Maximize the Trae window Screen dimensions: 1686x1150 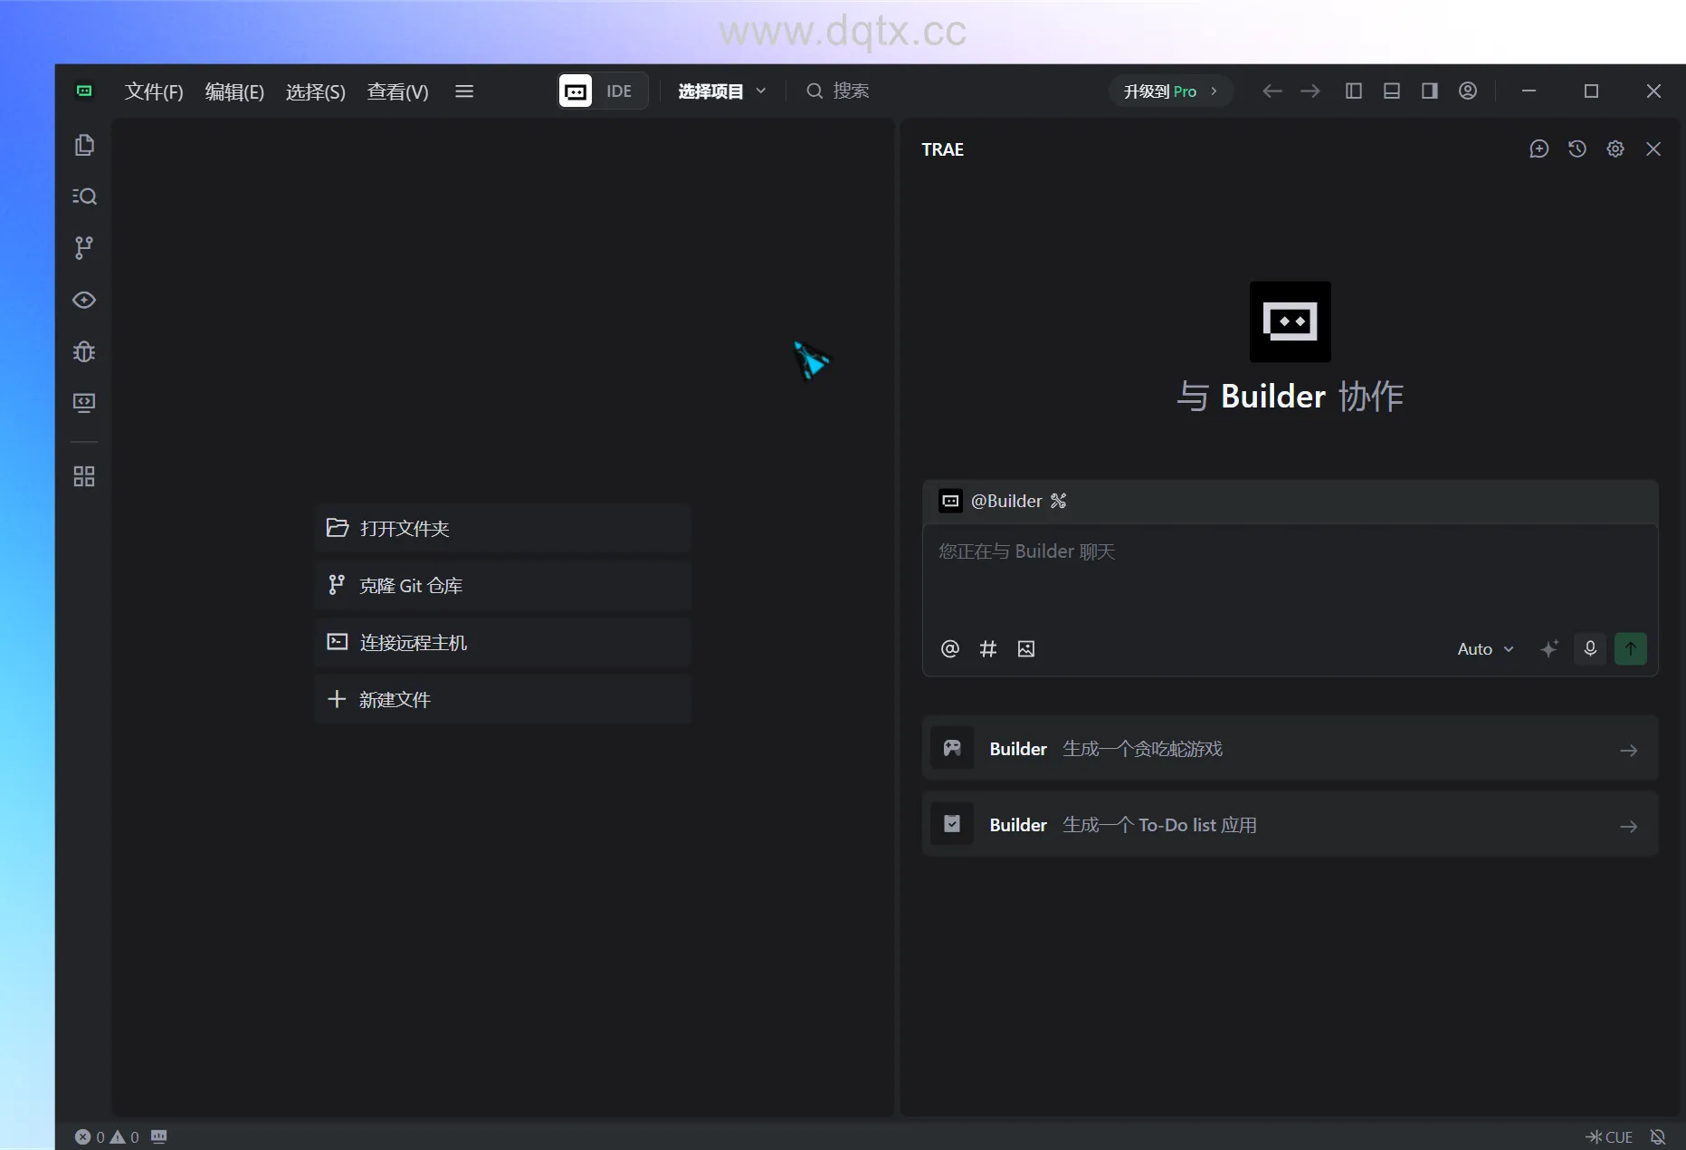pyautogui.click(x=1591, y=91)
